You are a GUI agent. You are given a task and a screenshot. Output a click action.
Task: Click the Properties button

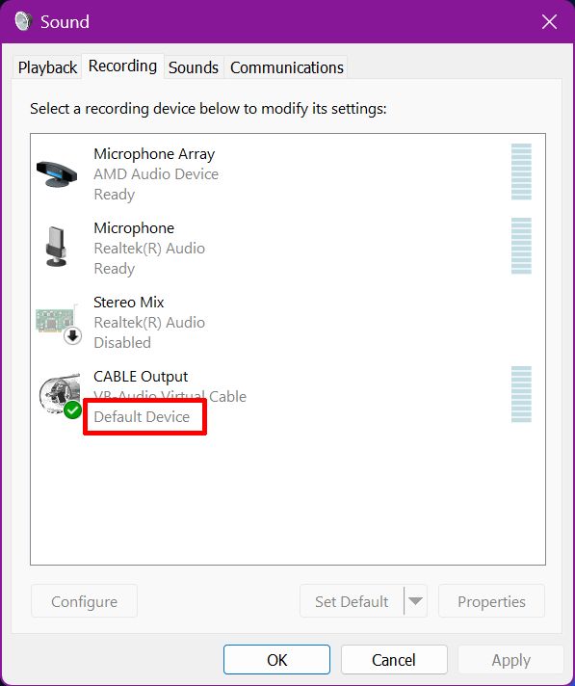pyautogui.click(x=491, y=601)
